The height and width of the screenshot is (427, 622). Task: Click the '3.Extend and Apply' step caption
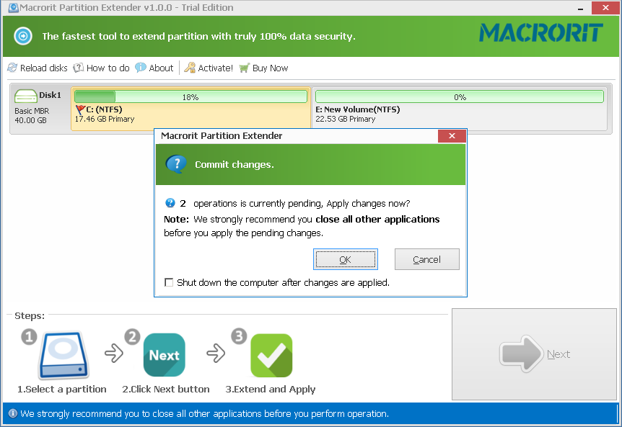271,389
